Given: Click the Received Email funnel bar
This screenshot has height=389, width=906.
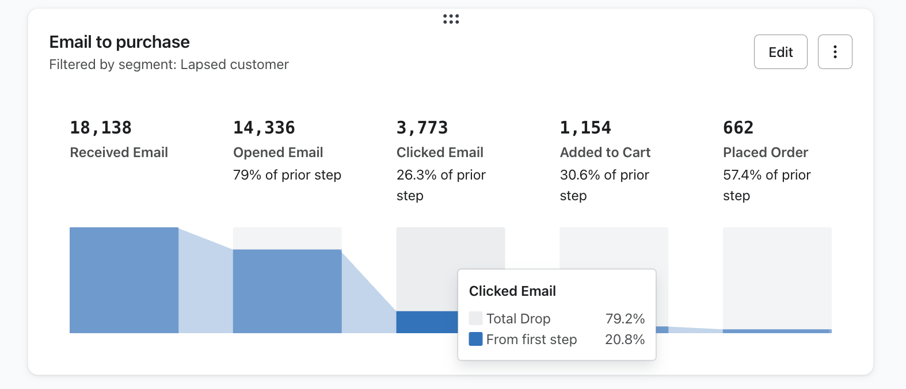Looking at the screenshot, I should point(123,279).
